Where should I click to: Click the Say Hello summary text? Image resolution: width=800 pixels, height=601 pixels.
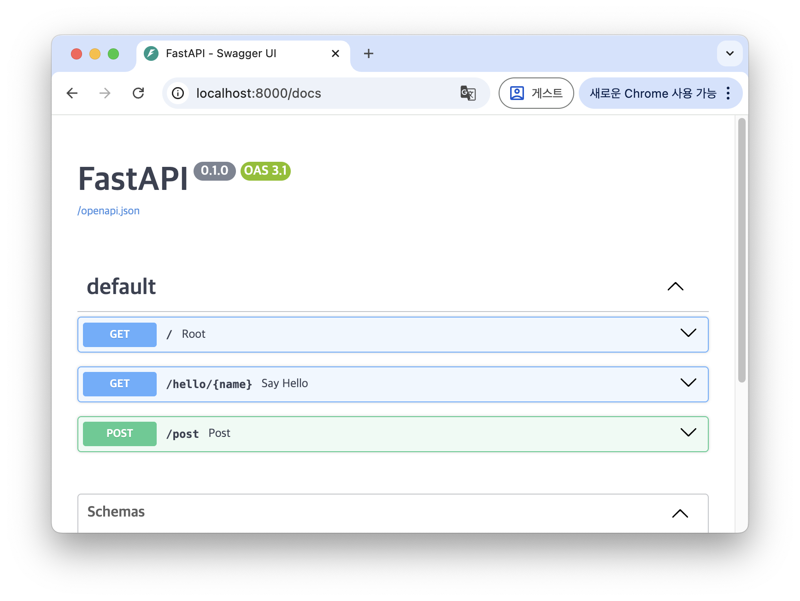[x=285, y=383]
